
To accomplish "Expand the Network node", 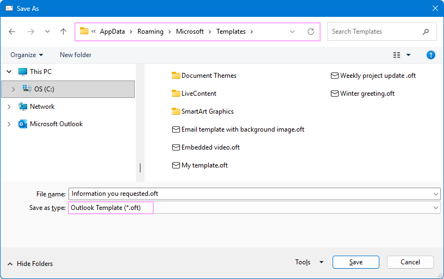I will coord(9,107).
